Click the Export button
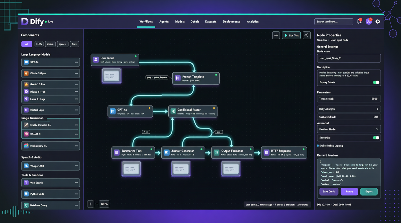The width and height of the screenshot is (401, 223). [369, 192]
